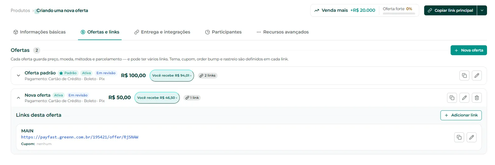Open the payfast offer URL link

point(80,137)
